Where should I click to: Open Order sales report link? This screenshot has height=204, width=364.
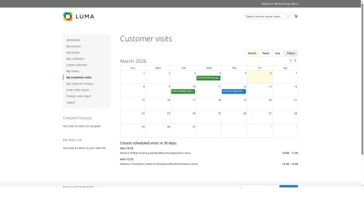[x=77, y=90]
